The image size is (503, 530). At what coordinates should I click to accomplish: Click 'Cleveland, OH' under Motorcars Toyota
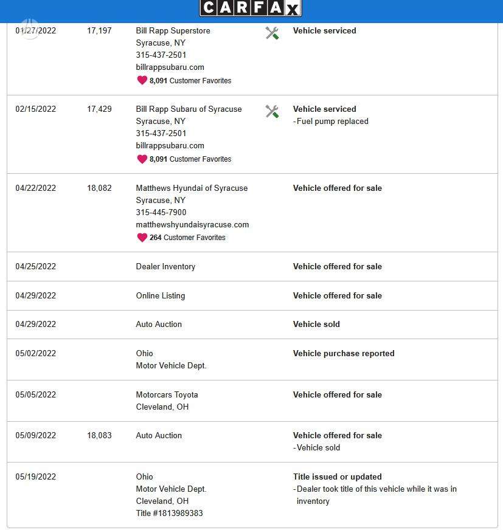click(162, 407)
